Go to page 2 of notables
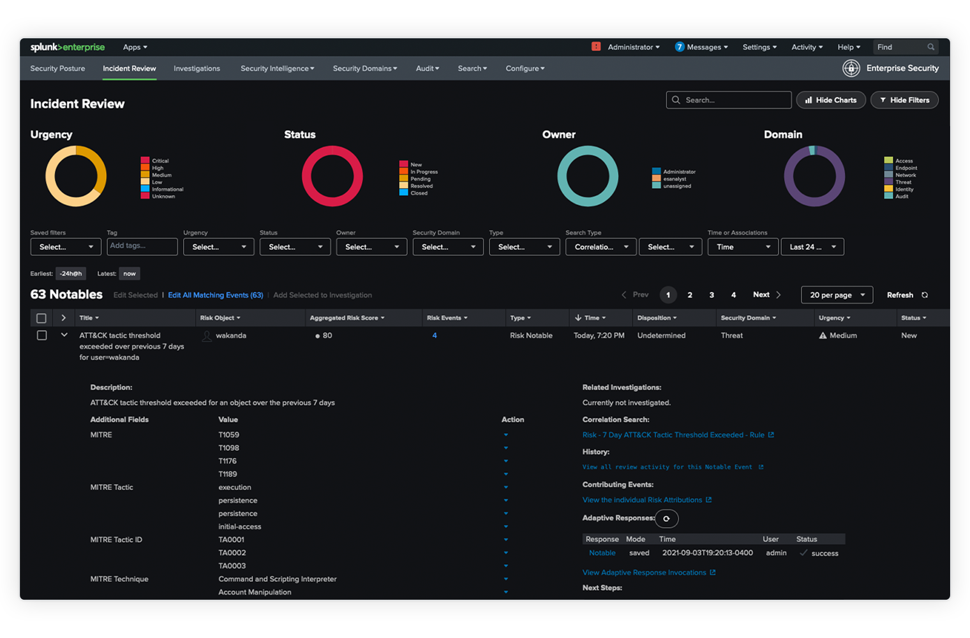 (690, 295)
